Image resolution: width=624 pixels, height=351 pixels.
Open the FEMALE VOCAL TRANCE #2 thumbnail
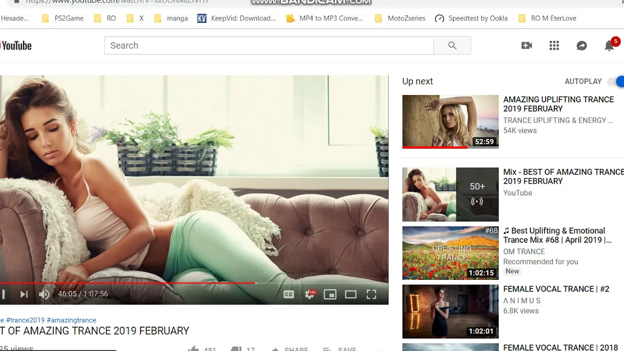pos(450,312)
